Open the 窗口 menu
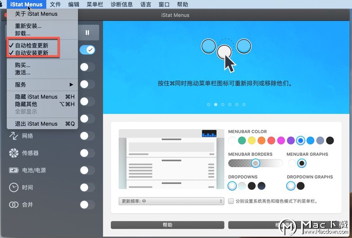 pos(164,4)
